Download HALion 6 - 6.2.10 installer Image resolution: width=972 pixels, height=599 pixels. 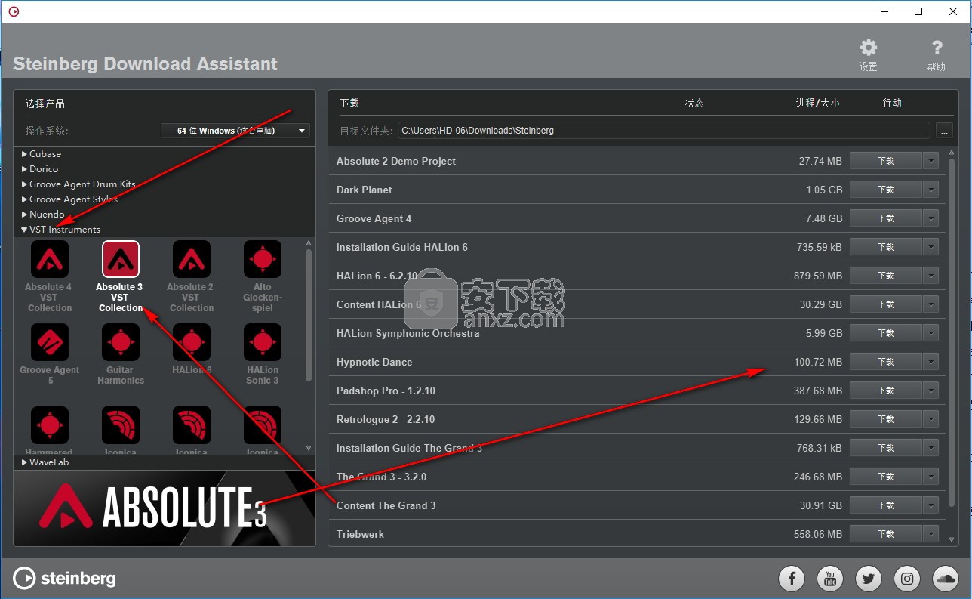[x=886, y=276]
